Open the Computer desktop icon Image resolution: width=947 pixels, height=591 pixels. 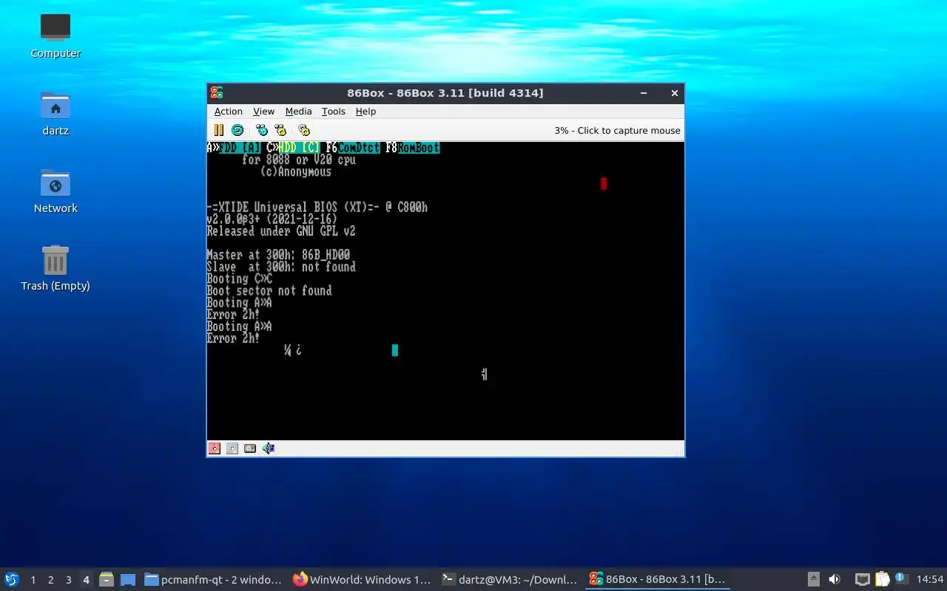click(x=55, y=35)
